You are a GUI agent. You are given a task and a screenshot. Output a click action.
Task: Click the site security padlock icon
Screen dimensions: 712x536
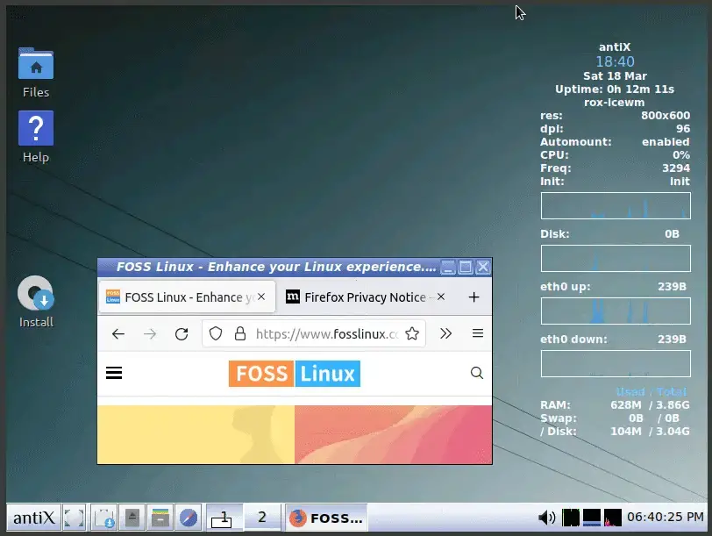pos(240,334)
